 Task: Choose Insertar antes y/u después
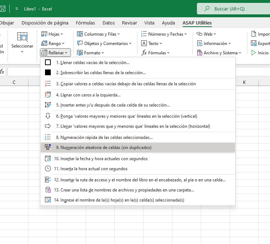(138, 105)
